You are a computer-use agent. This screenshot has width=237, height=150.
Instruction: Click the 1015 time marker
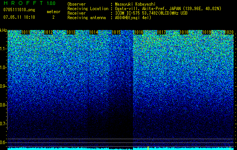(x=116, y=32)
